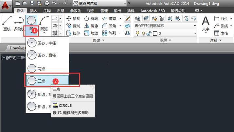Image resolution: width=234 pixels, height=132 pixels.
Task: Click the Save icon in quick access toolbar
Action: (x=32, y=3)
